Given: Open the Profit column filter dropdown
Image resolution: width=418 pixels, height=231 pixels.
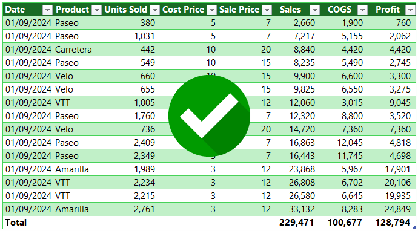Looking at the screenshot, I should point(411,10).
